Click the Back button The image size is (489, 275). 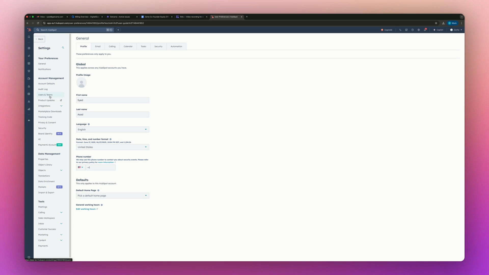pyautogui.click(x=39, y=39)
